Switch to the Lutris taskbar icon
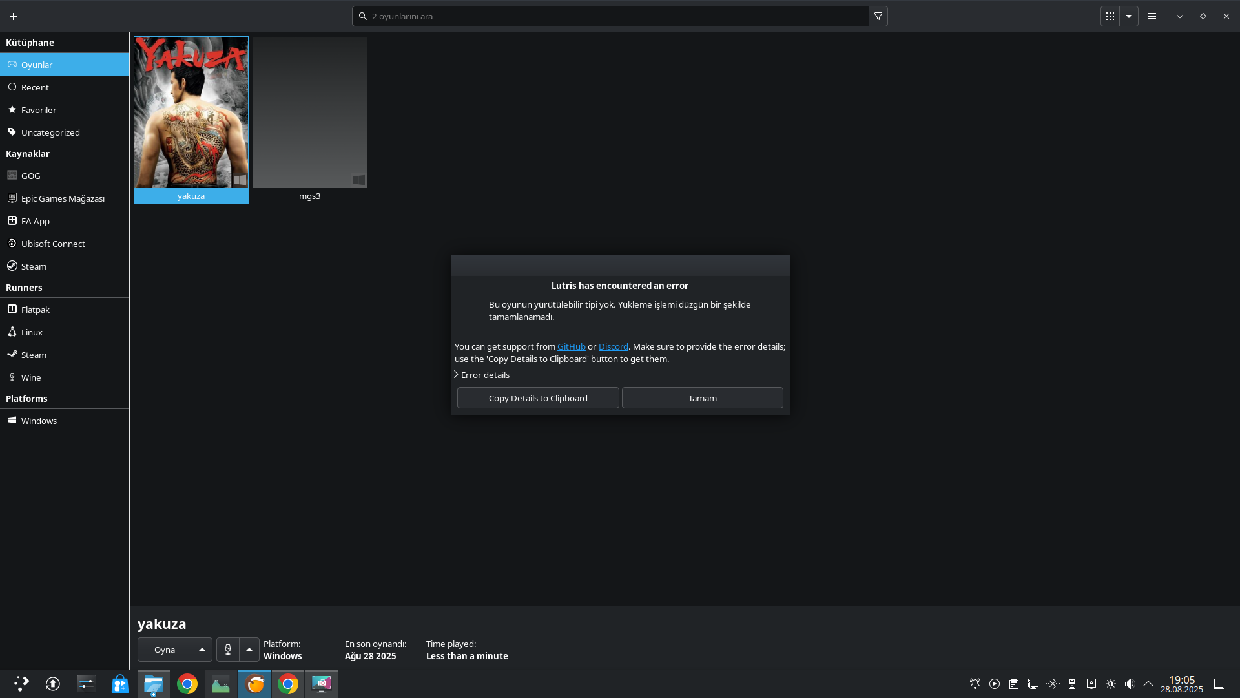Image resolution: width=1240 pixels, height=698 pixels. [254, 684]
